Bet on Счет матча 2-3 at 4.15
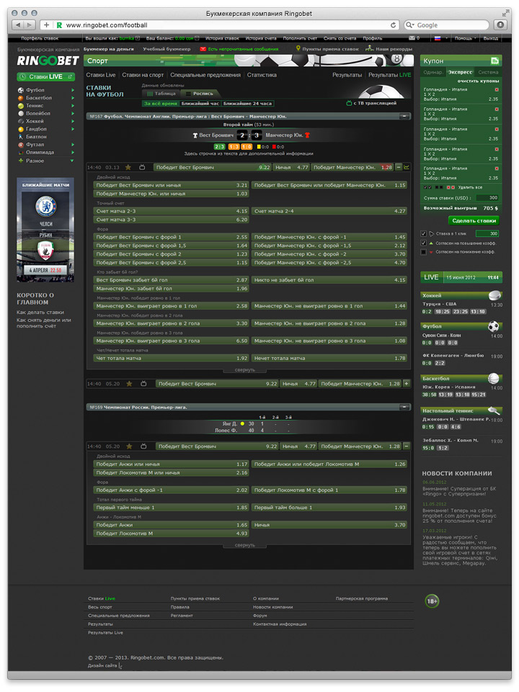Image resolution: width=519 pixels, height=692 pixels. pyautogui.click(x=171, y=211)
